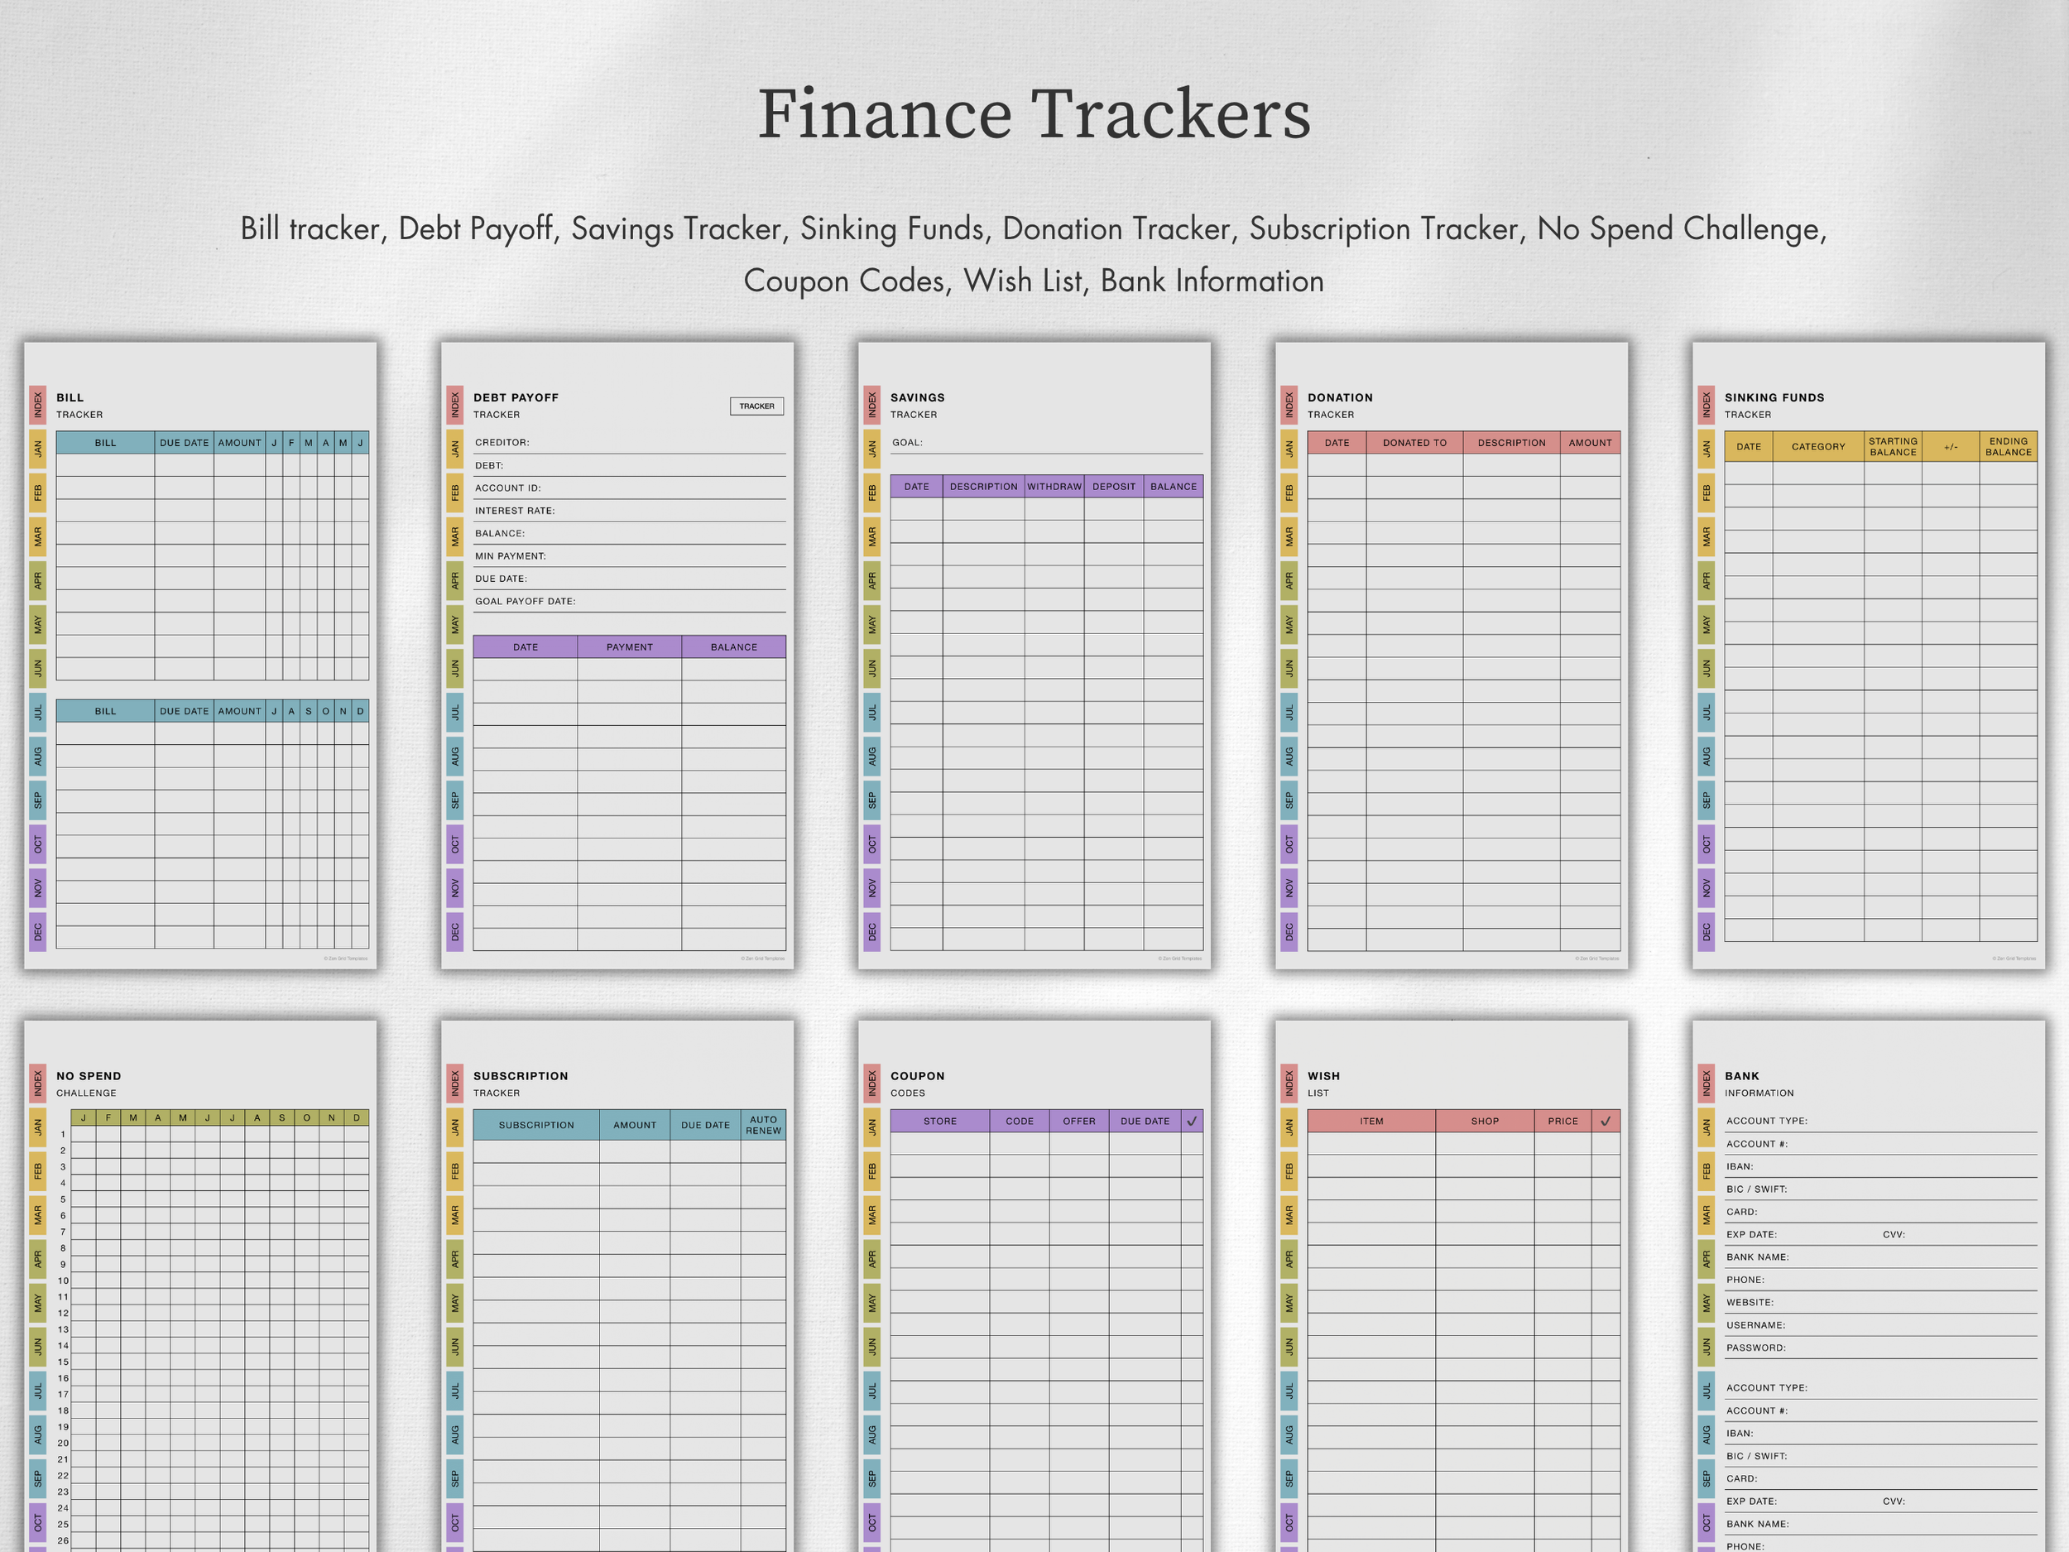Click the INTEREST RATE field on Debt Payoff
Viewport: 2069px width, 1552px height.
[630, 511]
